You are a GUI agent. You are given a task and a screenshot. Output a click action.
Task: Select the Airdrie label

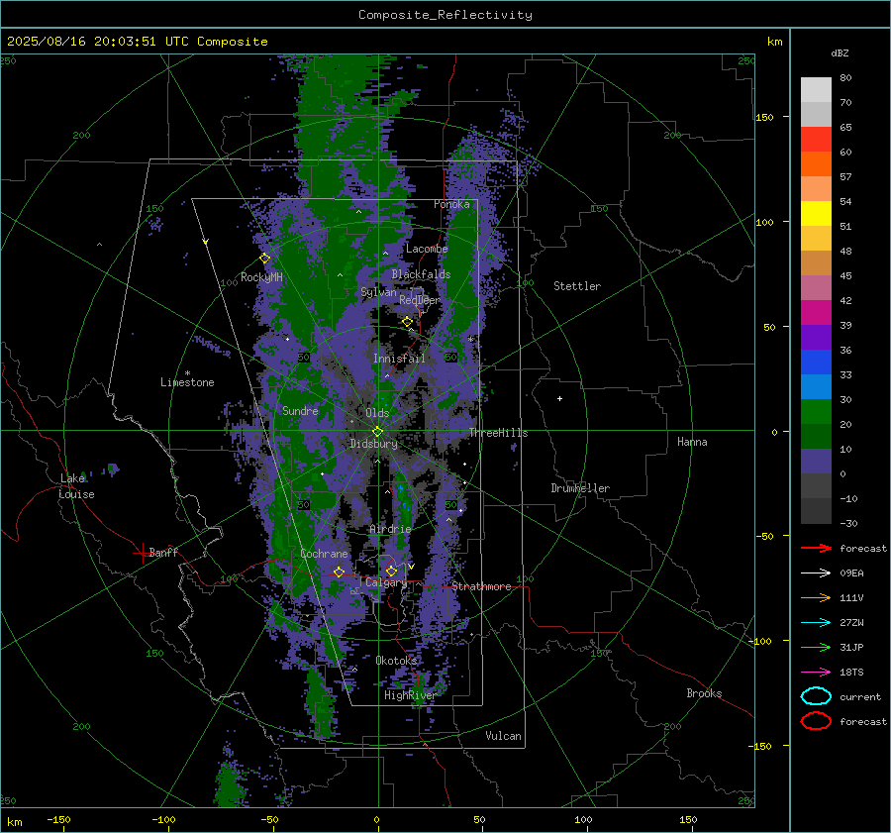pyautogui.click(x=390, y=529)
